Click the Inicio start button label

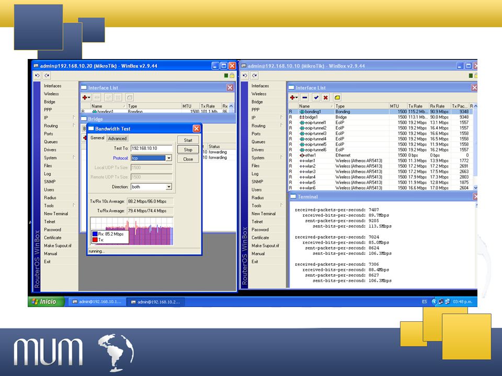point(48,301)
